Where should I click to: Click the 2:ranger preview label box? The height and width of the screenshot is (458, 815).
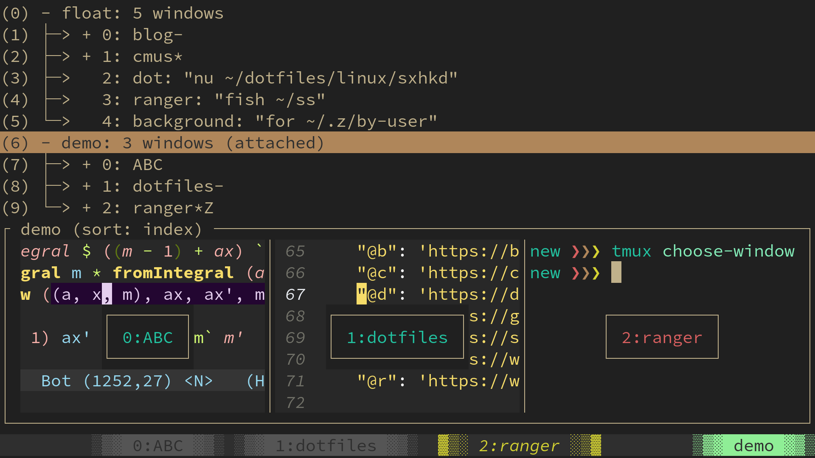coord(662,337)
